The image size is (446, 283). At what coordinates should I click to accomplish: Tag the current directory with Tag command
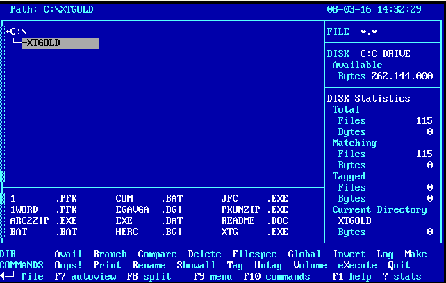[x=235, y=265]
